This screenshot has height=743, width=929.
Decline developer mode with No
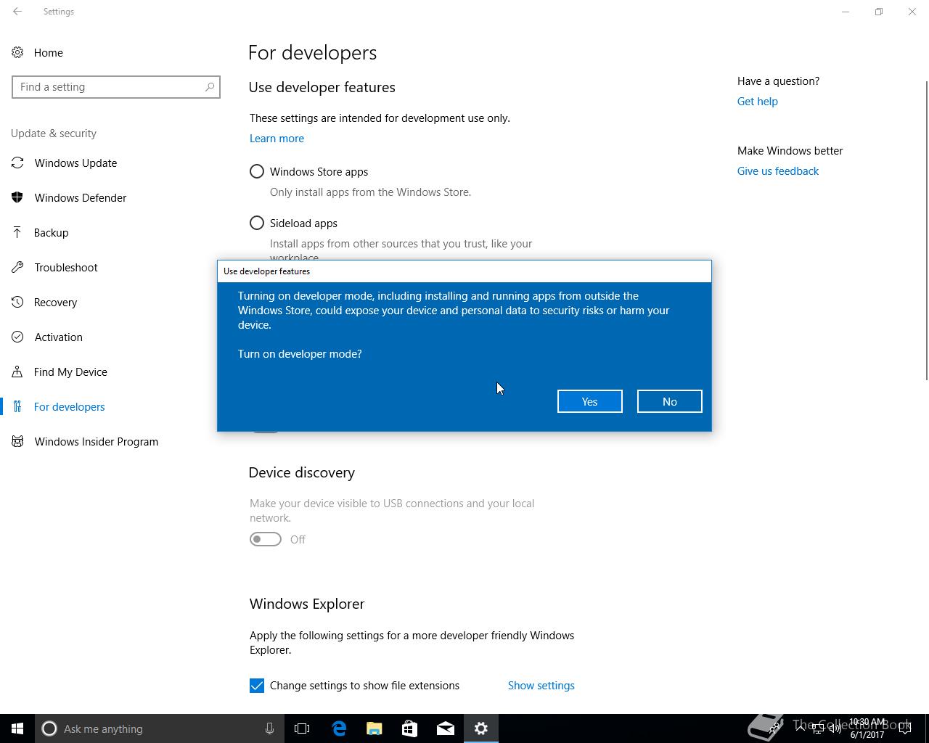click(670, 401)
